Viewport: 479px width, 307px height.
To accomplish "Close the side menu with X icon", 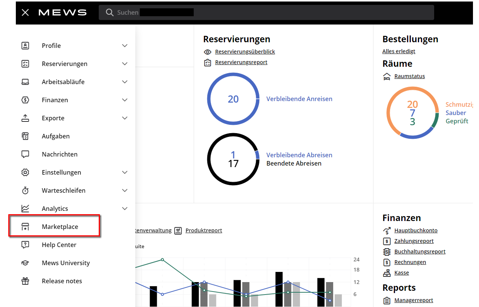I will (x=25, y=12).
